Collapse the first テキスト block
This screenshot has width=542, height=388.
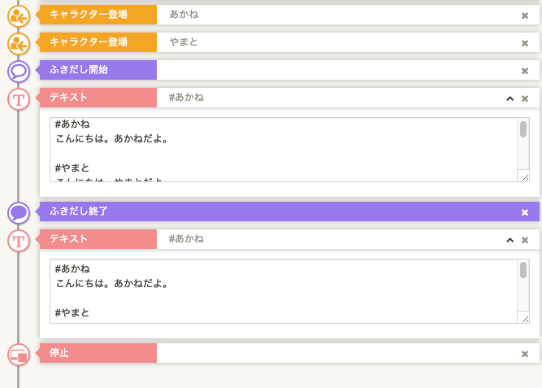coord(509,98)
